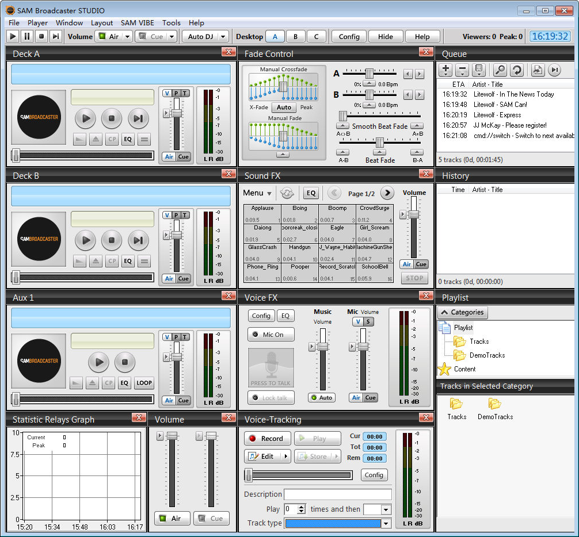The height and width of the screenshot is (537, 579).
Task: Click the pause icon in the main toolbar
Action: point(27,36)
